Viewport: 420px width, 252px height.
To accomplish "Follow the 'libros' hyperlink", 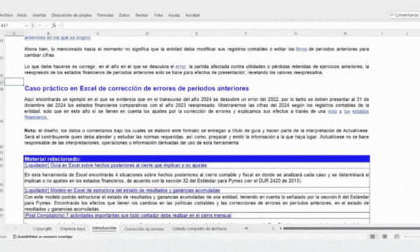I will point(301,49).
